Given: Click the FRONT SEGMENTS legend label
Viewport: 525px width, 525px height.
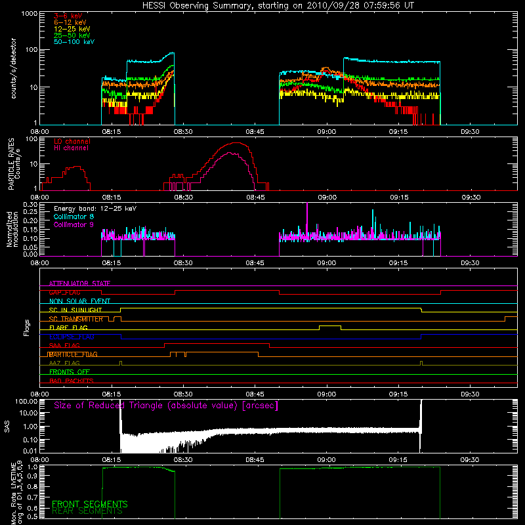Looking at the screenshot, I should tap(90, 504).
